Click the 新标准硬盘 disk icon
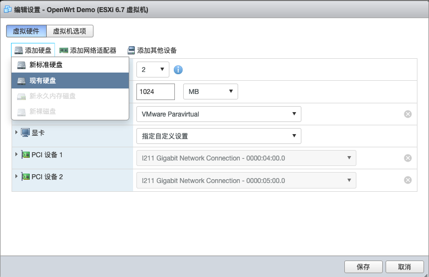Viewport: 429px width, 277px height. point(21,65)
